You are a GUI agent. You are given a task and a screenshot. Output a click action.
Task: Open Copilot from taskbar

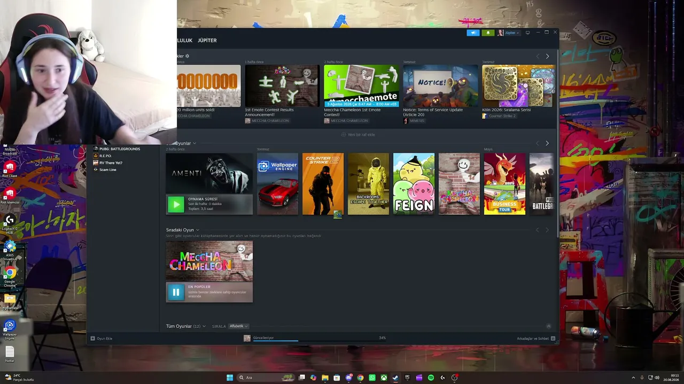[x=313, y=378]
